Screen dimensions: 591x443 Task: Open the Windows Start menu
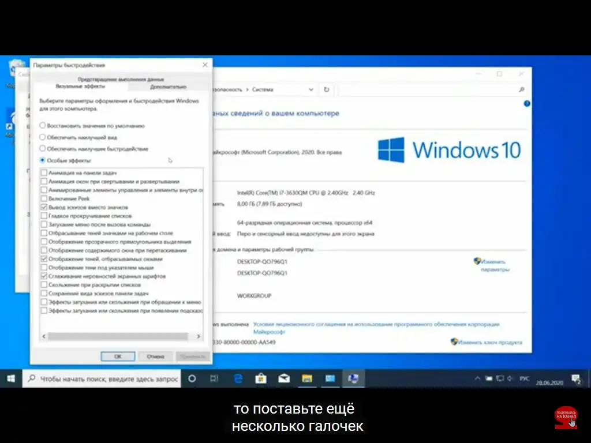pyautogui.click(x=11, y=378)
